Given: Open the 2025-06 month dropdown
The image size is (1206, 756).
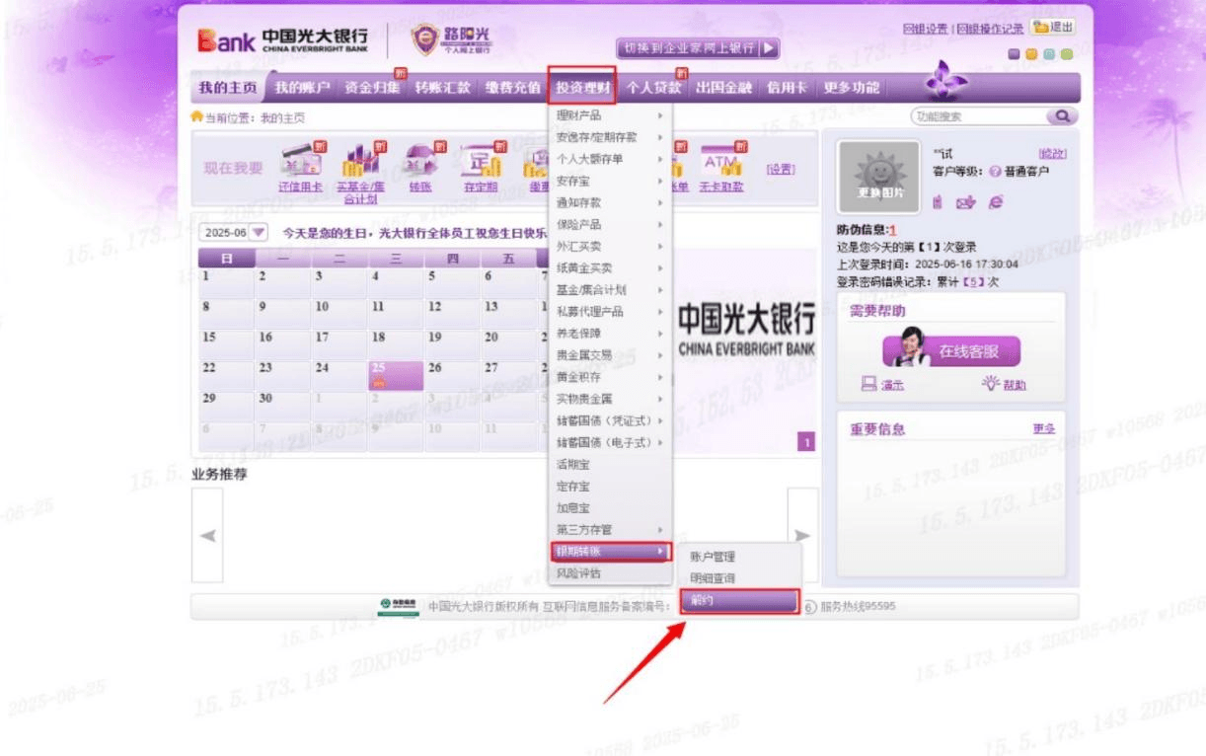Looking at the screenshot, I should (235, 233).
